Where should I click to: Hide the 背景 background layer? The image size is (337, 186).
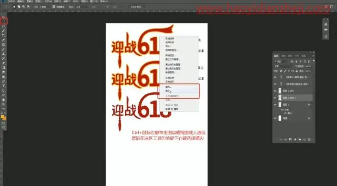point(275,118)
